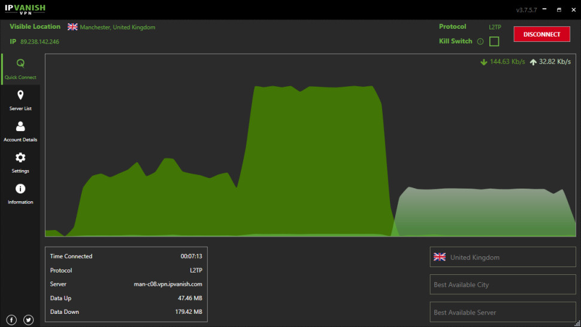
Task: Close the IPVanish window
Action: [x=573, y=10]
